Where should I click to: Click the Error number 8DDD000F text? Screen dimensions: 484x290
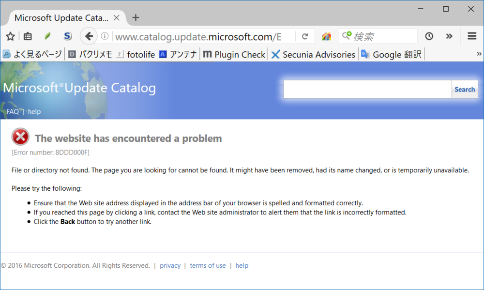click(x=51, y=152)
